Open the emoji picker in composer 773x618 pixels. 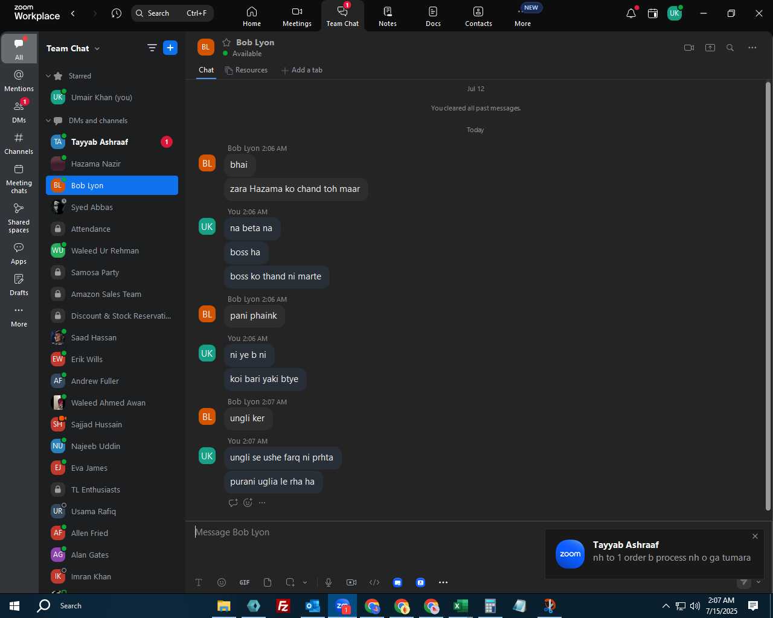pyautogui.click(x=222, y=582)
